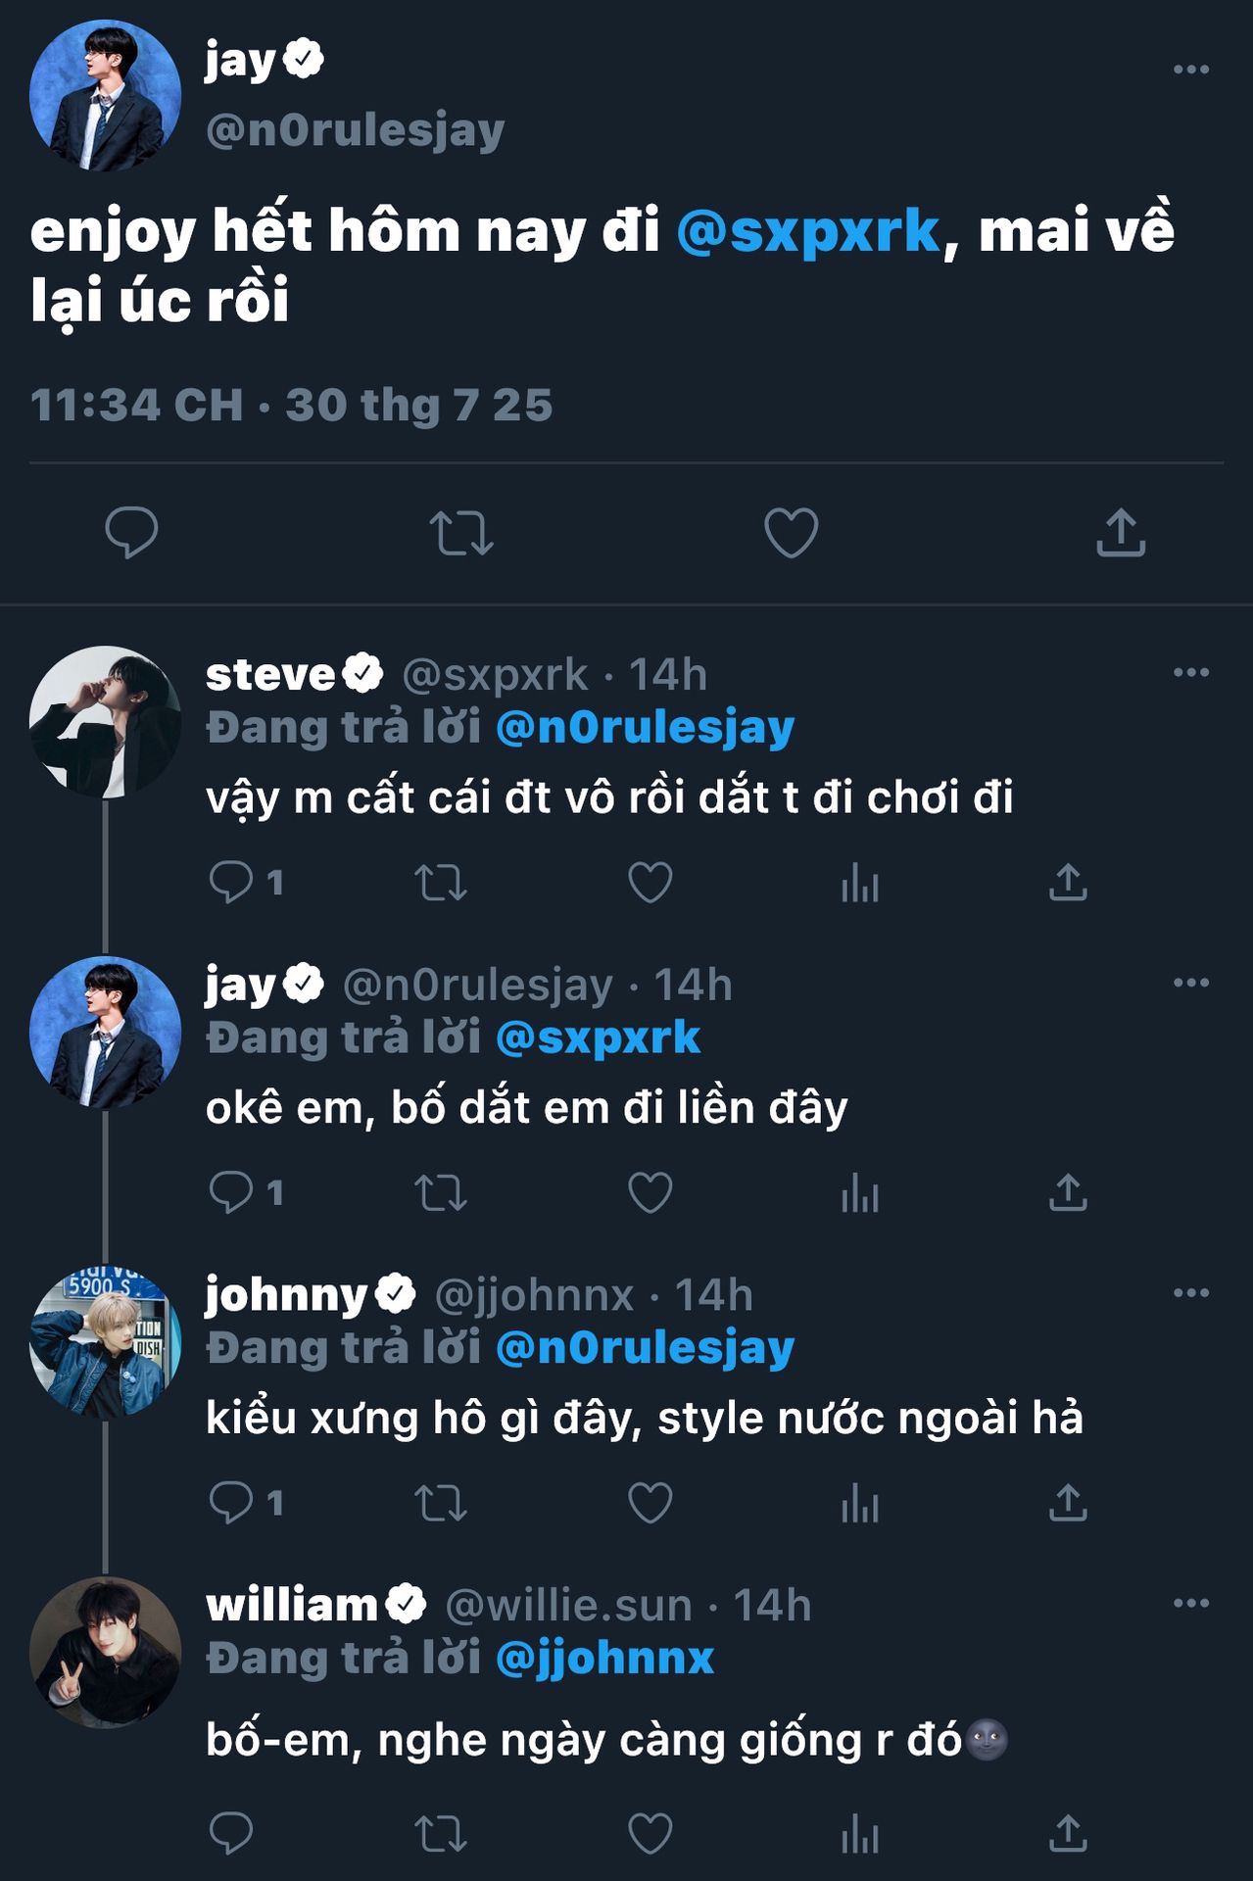
Task: Open william's profile avatar
Action: click(105, 1652)
